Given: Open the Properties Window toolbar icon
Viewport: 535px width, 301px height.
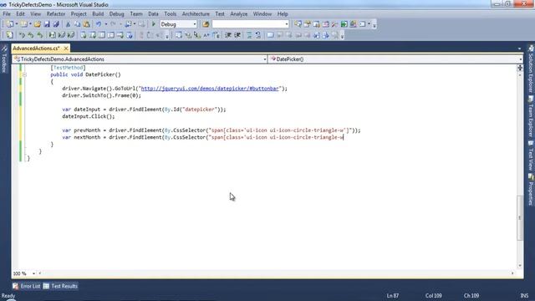Looking at the screenshot, I should click(x=307, y=24).
